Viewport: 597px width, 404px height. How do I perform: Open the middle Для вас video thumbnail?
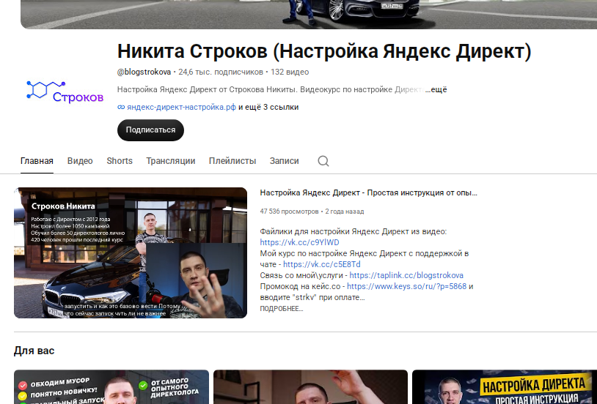[x=310, y=387]
